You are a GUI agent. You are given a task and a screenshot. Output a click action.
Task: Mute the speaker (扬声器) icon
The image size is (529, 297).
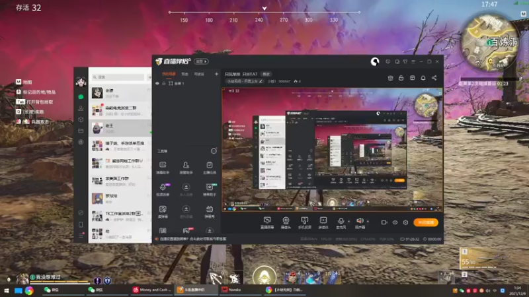point(360,221)
